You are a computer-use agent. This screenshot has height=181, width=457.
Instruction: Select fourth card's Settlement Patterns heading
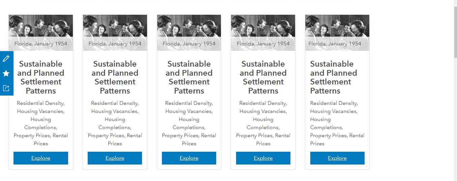[263, 77]
